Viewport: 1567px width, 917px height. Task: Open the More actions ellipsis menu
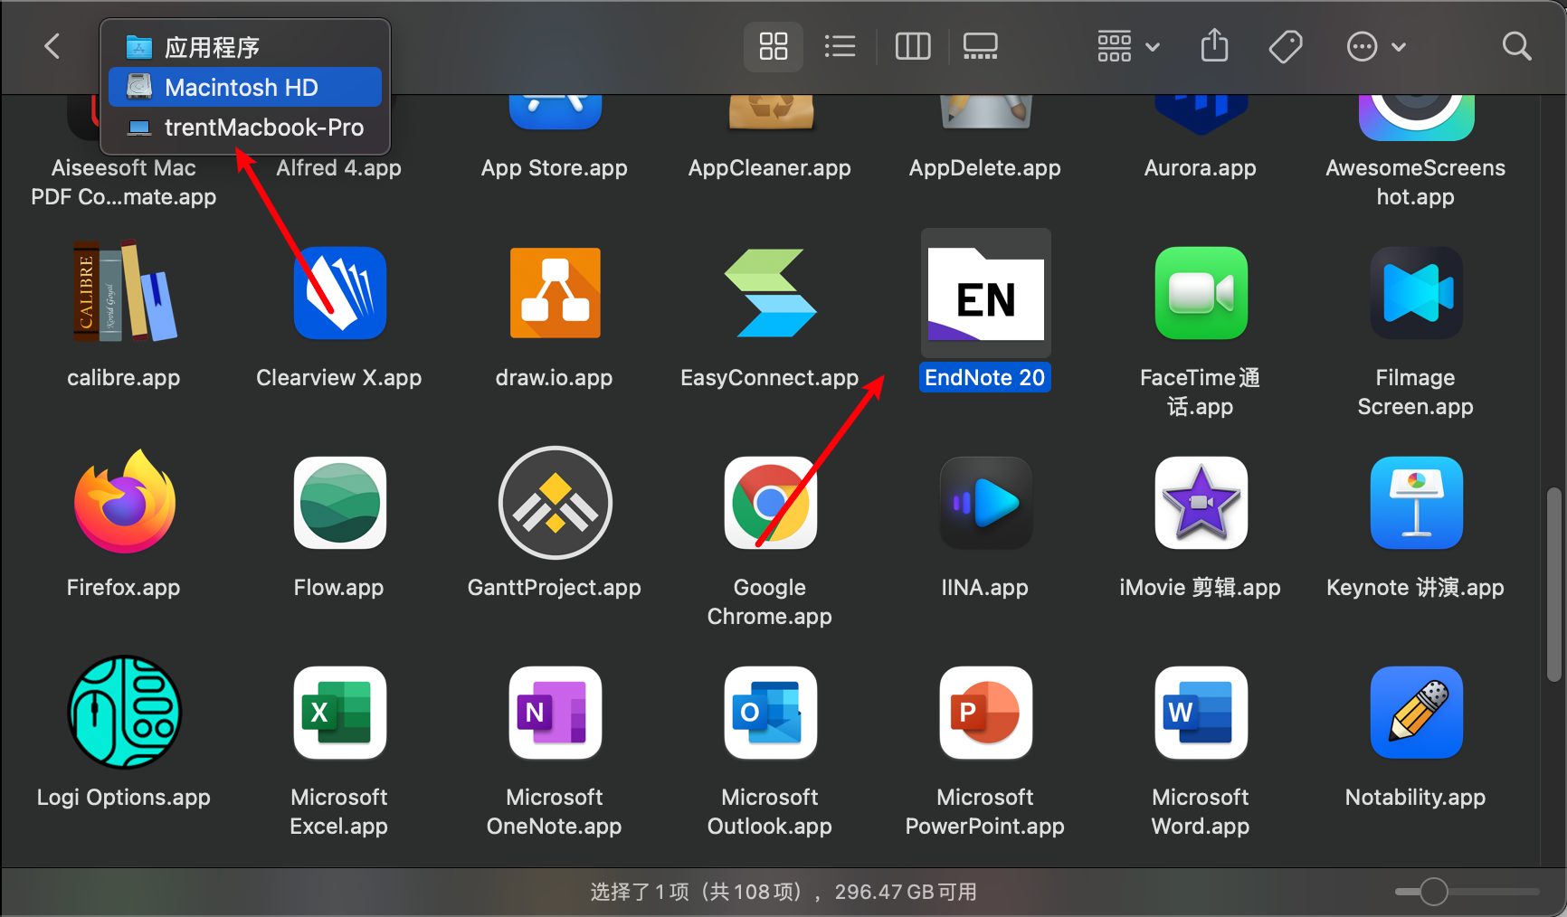(x=1375, y=46)
